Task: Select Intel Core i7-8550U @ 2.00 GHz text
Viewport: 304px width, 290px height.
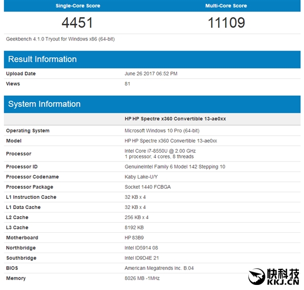Action: point(160,151)
